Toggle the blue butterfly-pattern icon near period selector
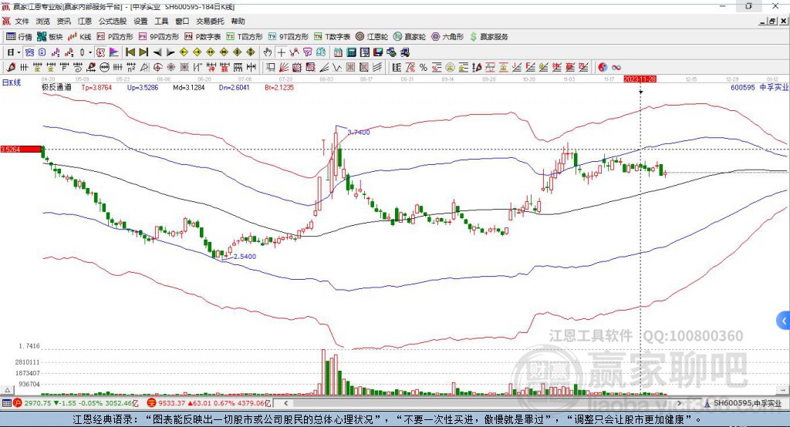The height and width of the screenshot is (427, 790). [x=30, y=52]
